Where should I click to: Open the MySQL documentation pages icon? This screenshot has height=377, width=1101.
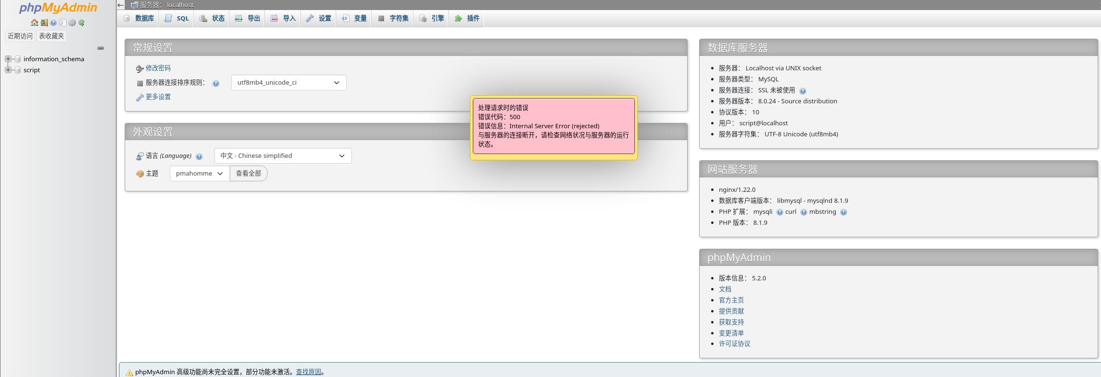(x=62, y=22)
